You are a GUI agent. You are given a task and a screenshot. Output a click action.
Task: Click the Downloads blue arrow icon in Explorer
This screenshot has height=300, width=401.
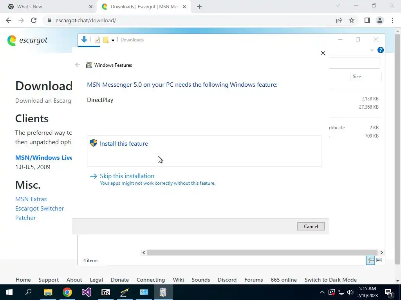point(84,39)
